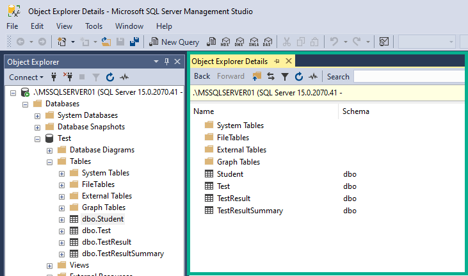Click the Up folder icon in Details toolbar

click(x=256, y=76)
